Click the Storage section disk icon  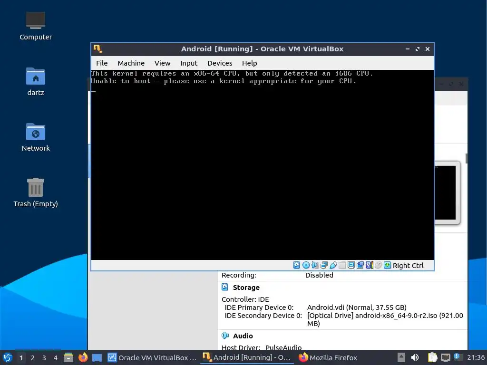225,287
